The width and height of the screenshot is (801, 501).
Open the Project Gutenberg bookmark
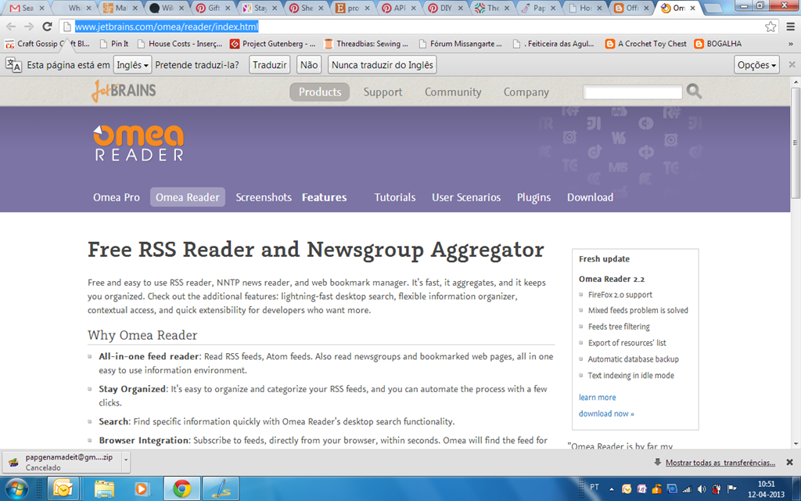click(273, 44)
